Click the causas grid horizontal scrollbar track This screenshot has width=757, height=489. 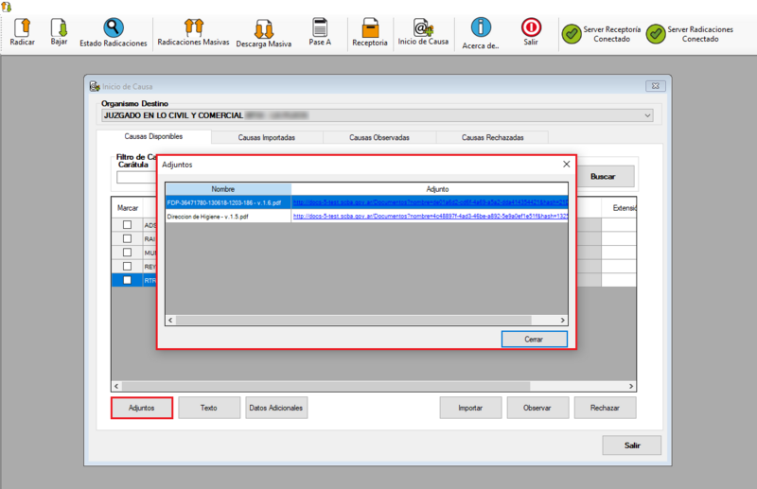[x=326, y=386]
